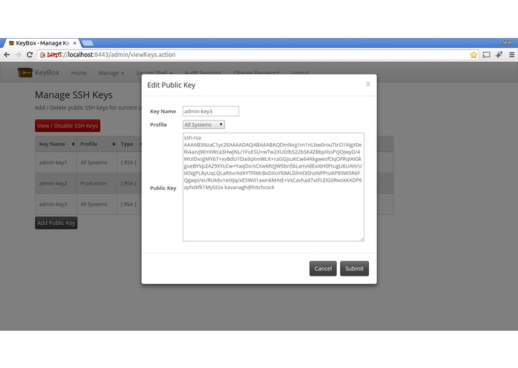
Task: Click the Sean user profile badge
Action: 507,42
